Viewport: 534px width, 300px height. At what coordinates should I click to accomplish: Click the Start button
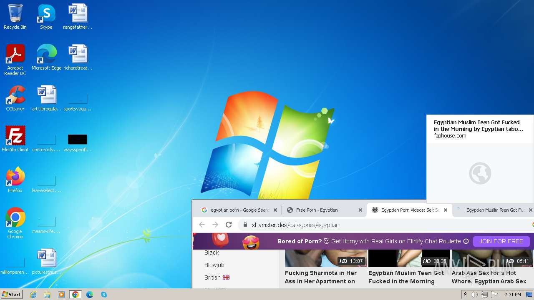click(11, 295)
